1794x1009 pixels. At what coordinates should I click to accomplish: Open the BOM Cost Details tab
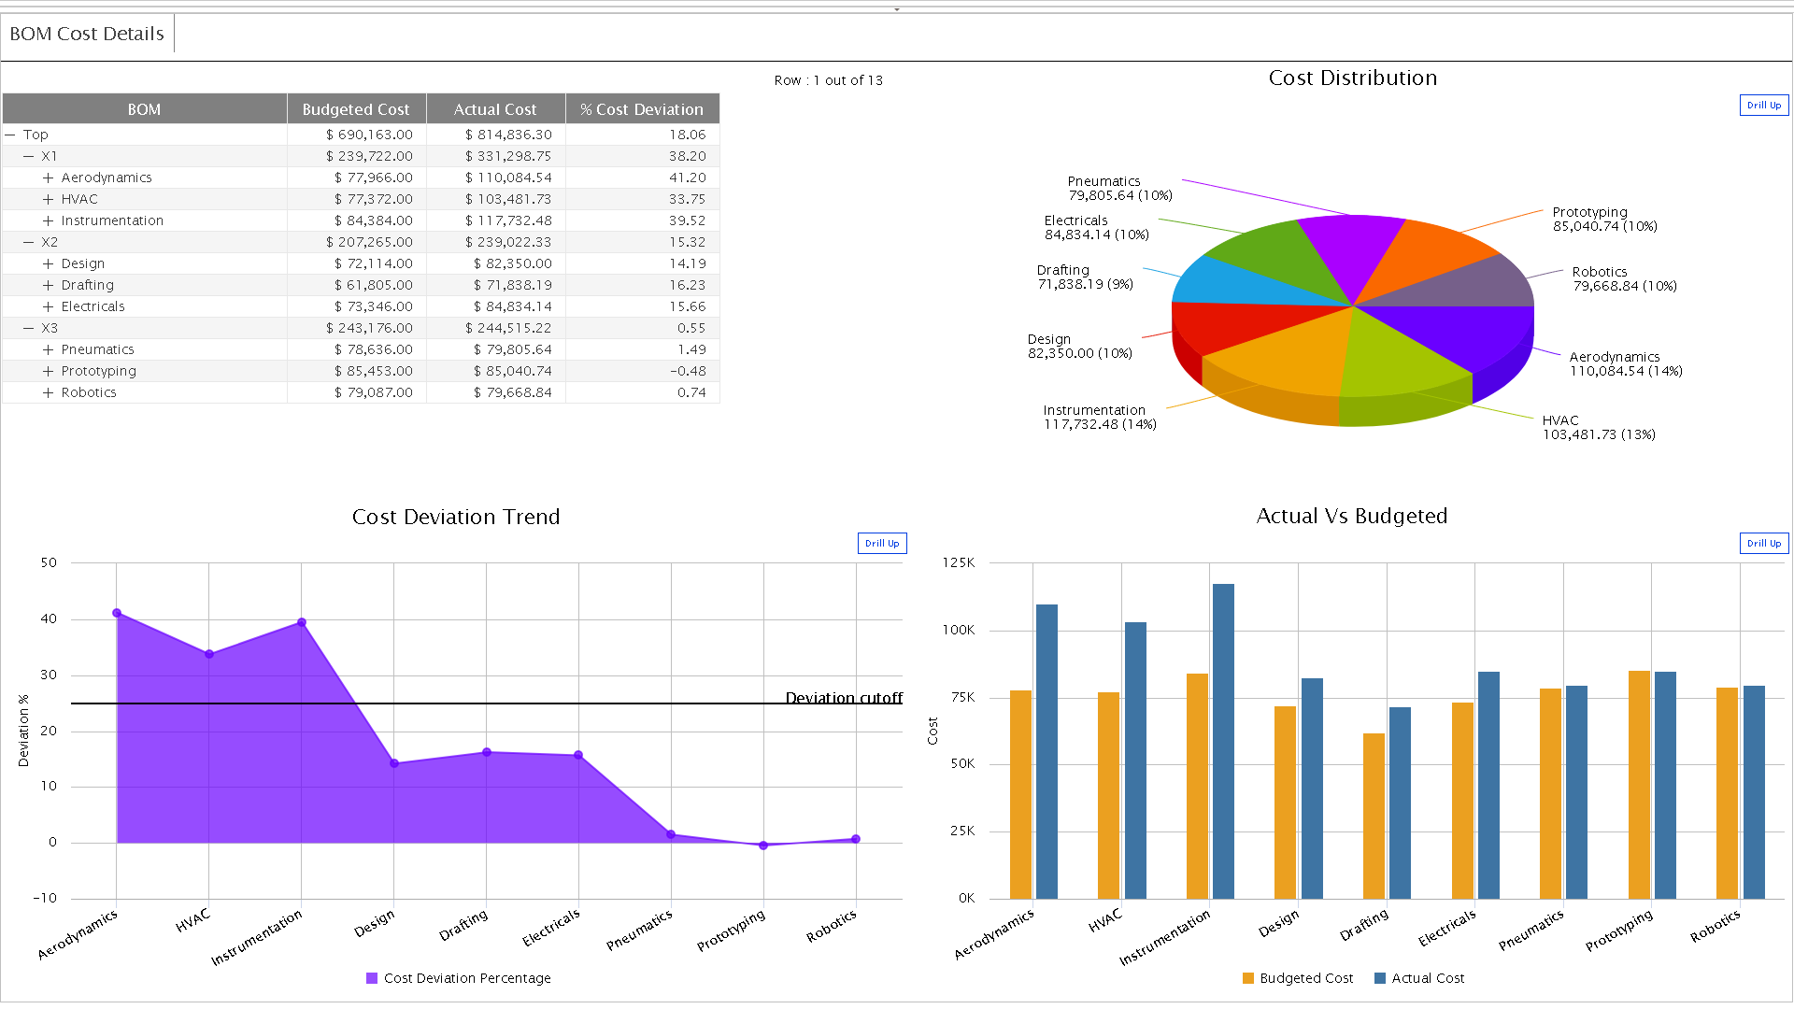[87, 34]
